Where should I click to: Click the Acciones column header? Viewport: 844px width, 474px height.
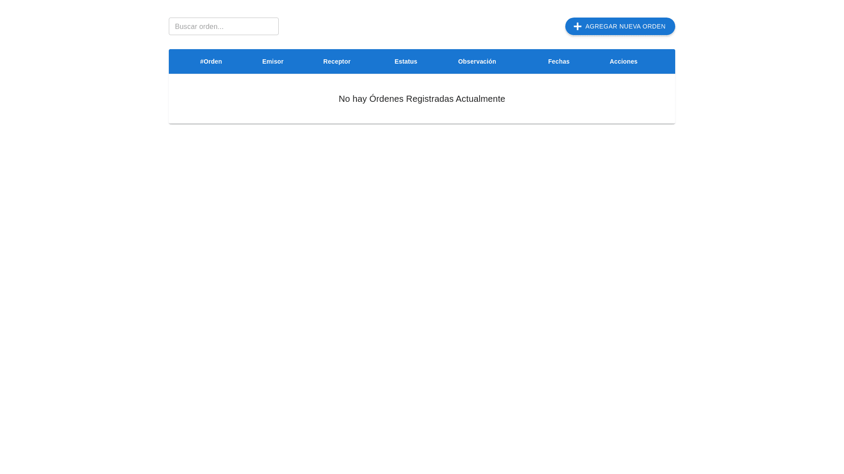(x=623, y=61)
